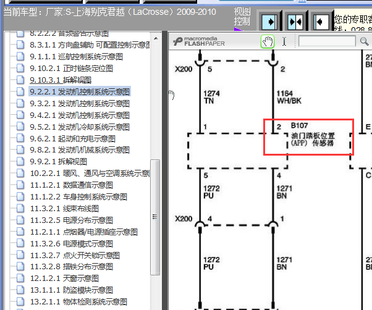This screenshot has height=310, width=372.
Task: Open 12.1.2.1 天窗示意图
Action: point(64,279)
